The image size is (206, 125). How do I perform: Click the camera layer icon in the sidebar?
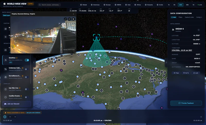[x=5, y=50]
